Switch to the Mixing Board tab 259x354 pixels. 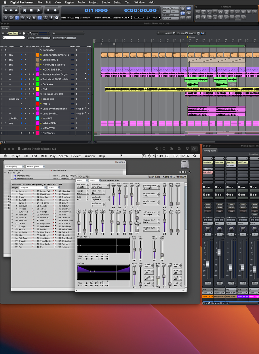point(210,151)
